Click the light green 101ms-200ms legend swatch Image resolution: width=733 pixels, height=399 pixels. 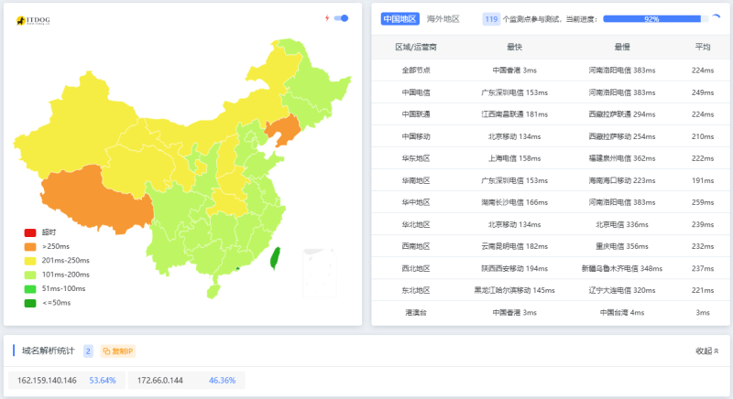click(30, 275)
